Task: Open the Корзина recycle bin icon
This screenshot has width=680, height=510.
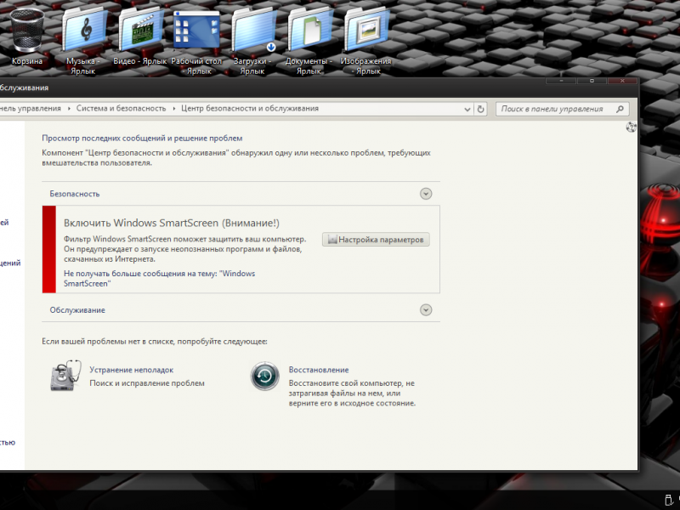Action: [x=27, y=31]
